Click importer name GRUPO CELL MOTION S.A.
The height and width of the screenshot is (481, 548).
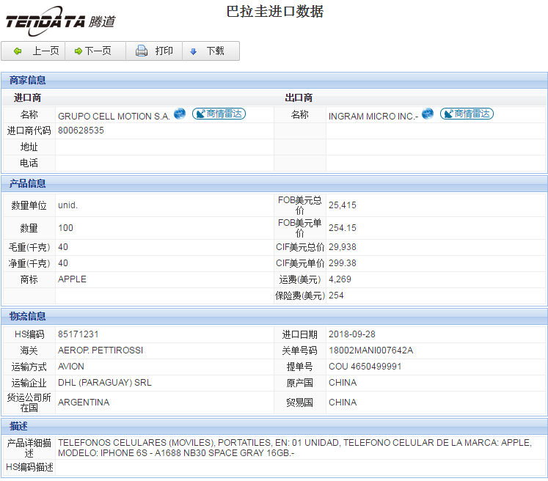click(x=114, y=116)
